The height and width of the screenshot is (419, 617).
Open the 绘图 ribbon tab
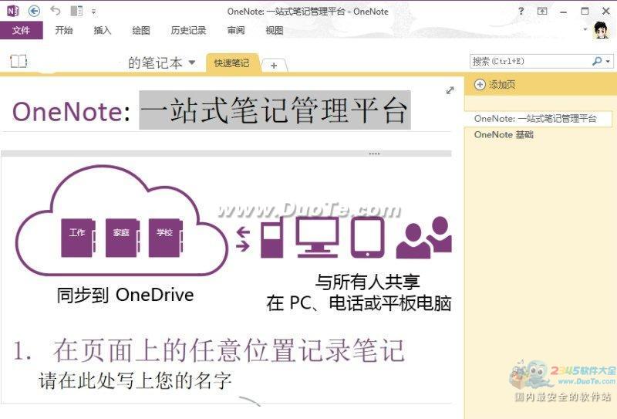[141, 31]
